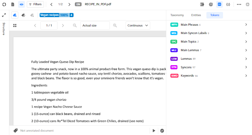The width and height of the screenshot is (252, 135).
Task: Zoom in on the PDF document
Action: click(x=115, y=25)
